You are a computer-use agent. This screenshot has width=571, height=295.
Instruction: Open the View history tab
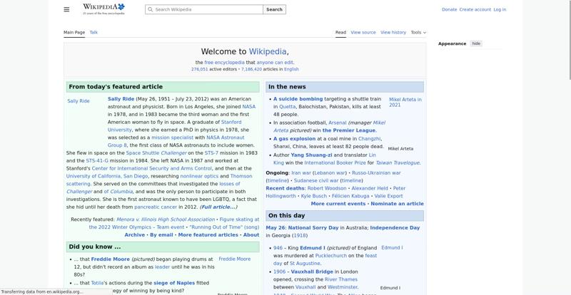click(393, 32)
